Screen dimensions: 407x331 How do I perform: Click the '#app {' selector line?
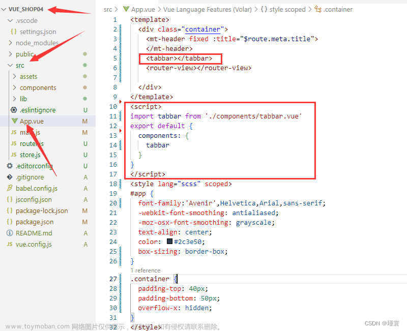(142, 194)
